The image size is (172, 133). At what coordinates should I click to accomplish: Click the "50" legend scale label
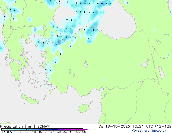(x=84, y=132)
